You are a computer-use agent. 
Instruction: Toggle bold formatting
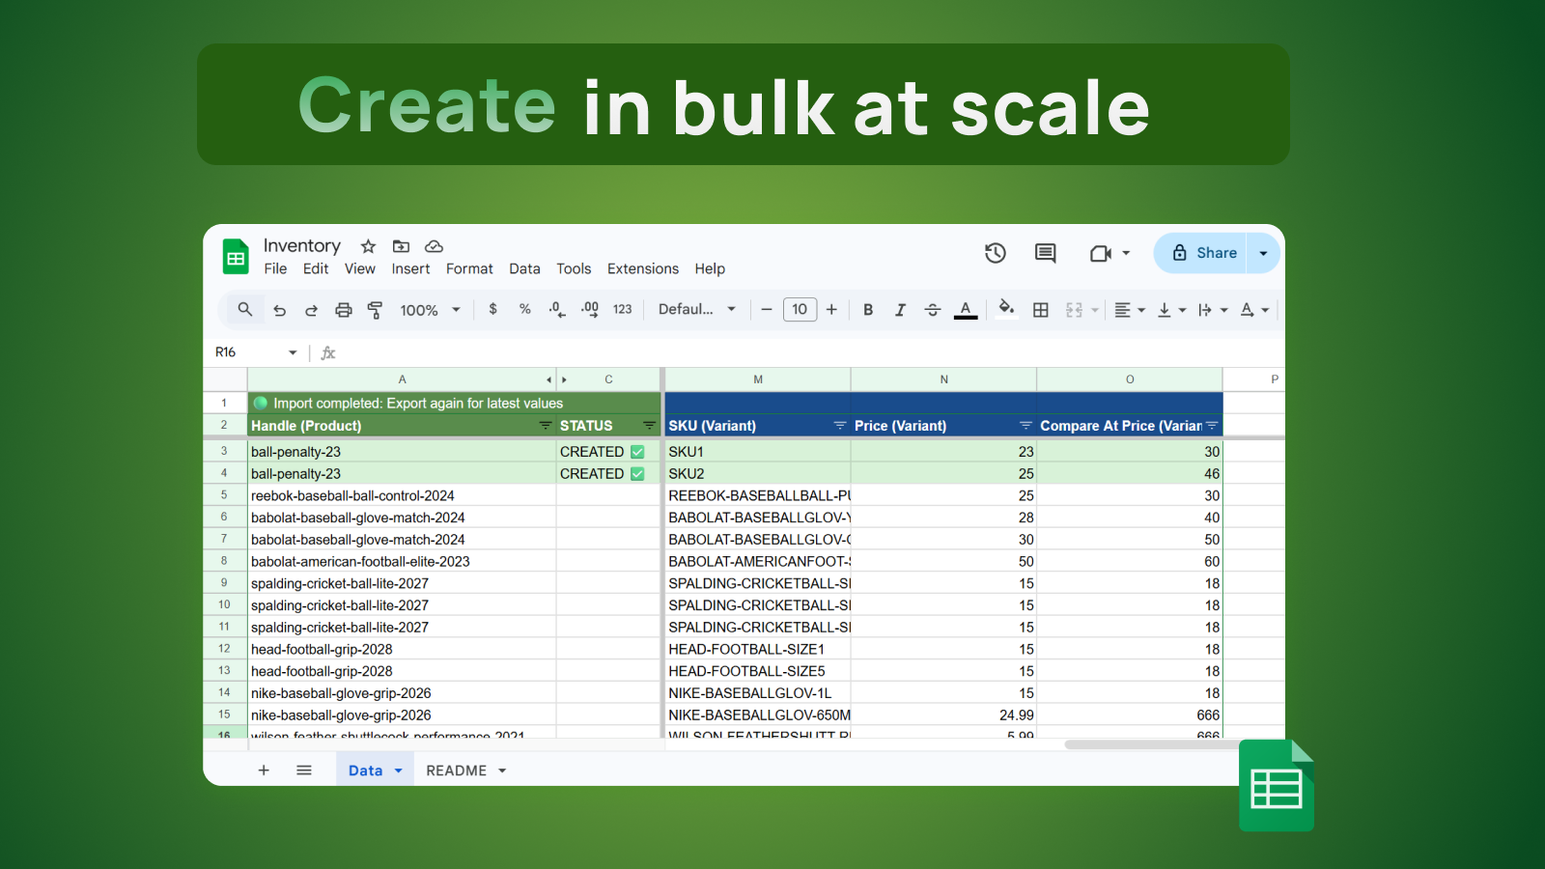coord(867,309)
